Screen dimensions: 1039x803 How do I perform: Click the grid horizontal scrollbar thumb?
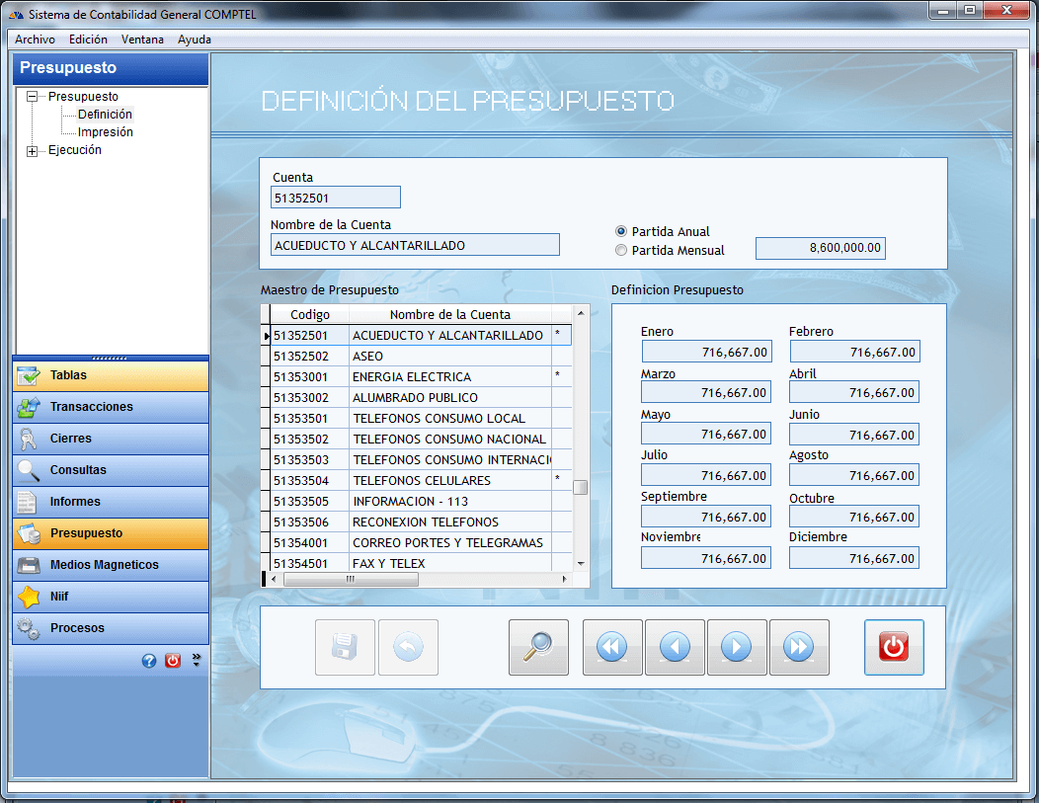[x=352, y=579]
